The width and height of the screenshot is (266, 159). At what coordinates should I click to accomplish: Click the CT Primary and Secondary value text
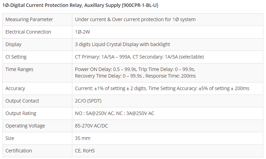[x=139, y=57]
